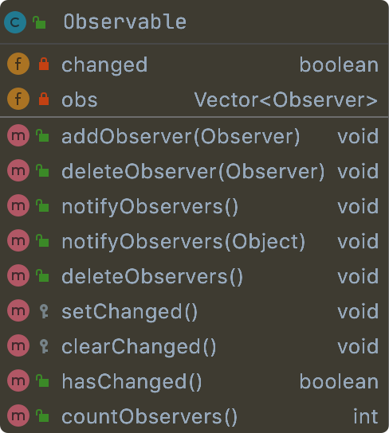The height and width of the screenshot is (433, 389).
Task: Click the private lock icon next to obs
Action: coord(44,99)
